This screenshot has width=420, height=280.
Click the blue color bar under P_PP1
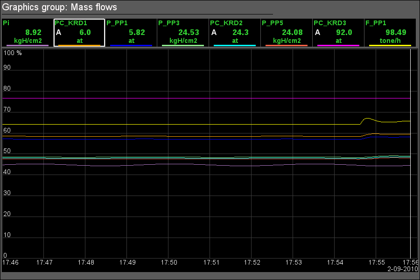[131, 45]
